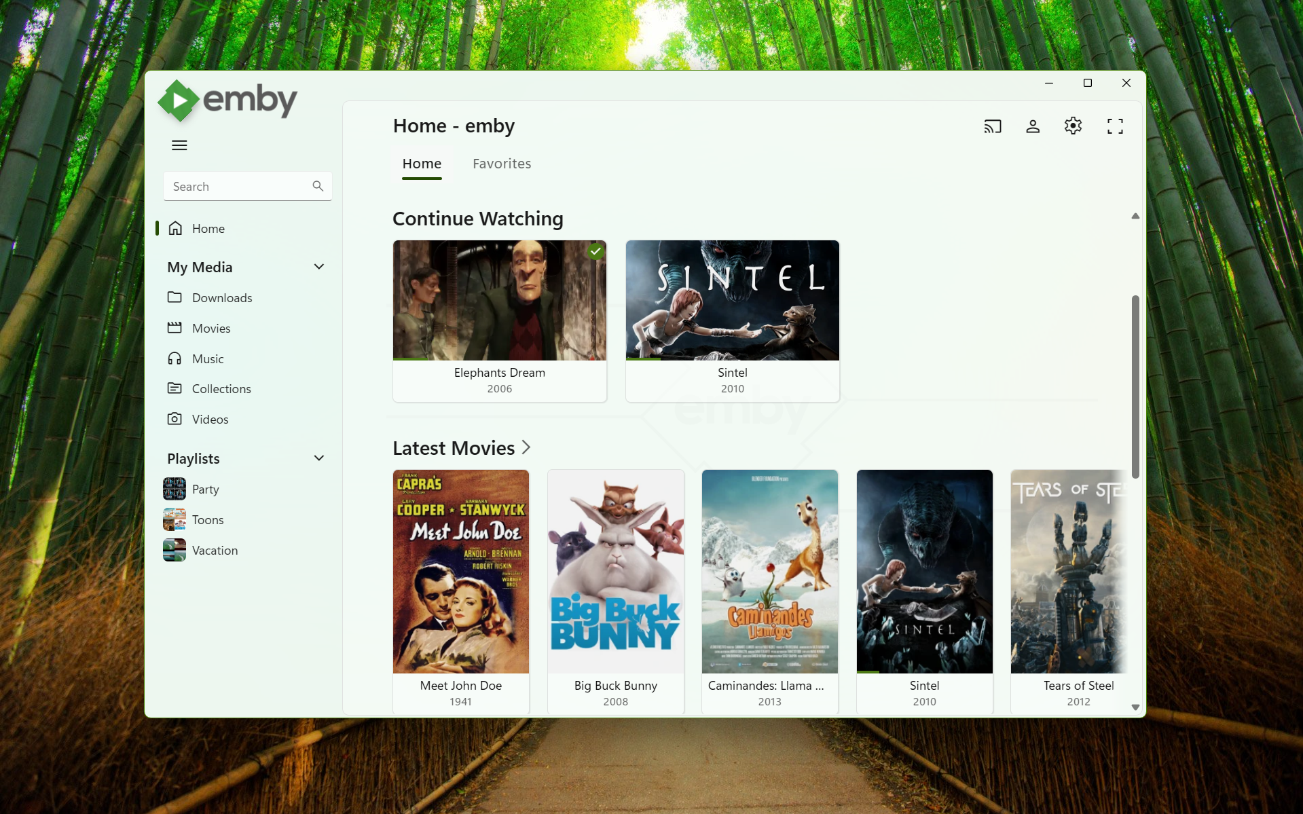Select the Vacation playlist name

point(215,550)
